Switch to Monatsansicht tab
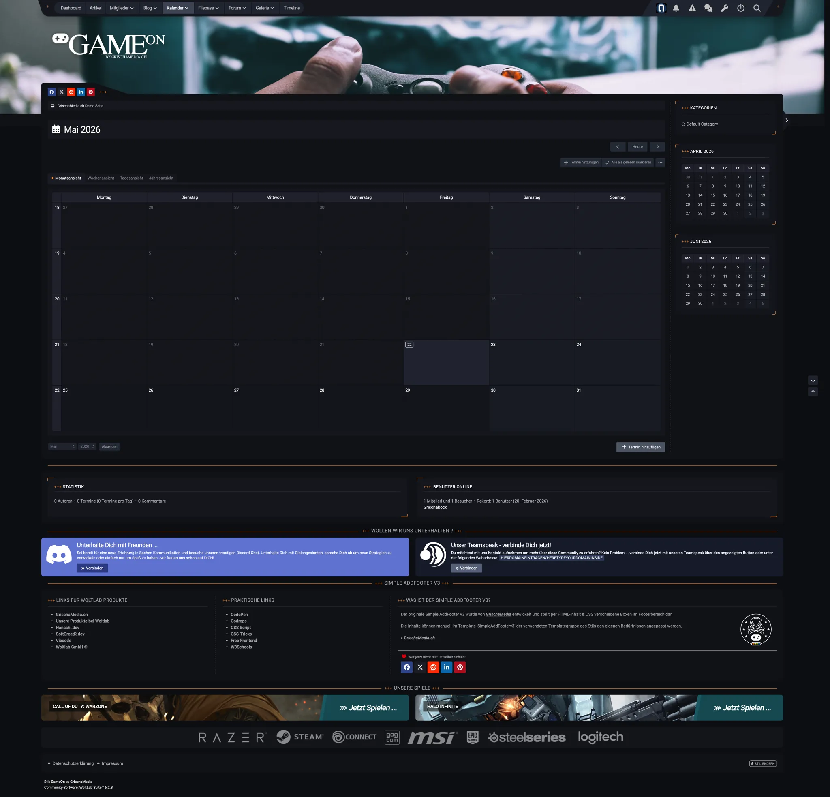The image size is (830, 797). coord(66,178)
